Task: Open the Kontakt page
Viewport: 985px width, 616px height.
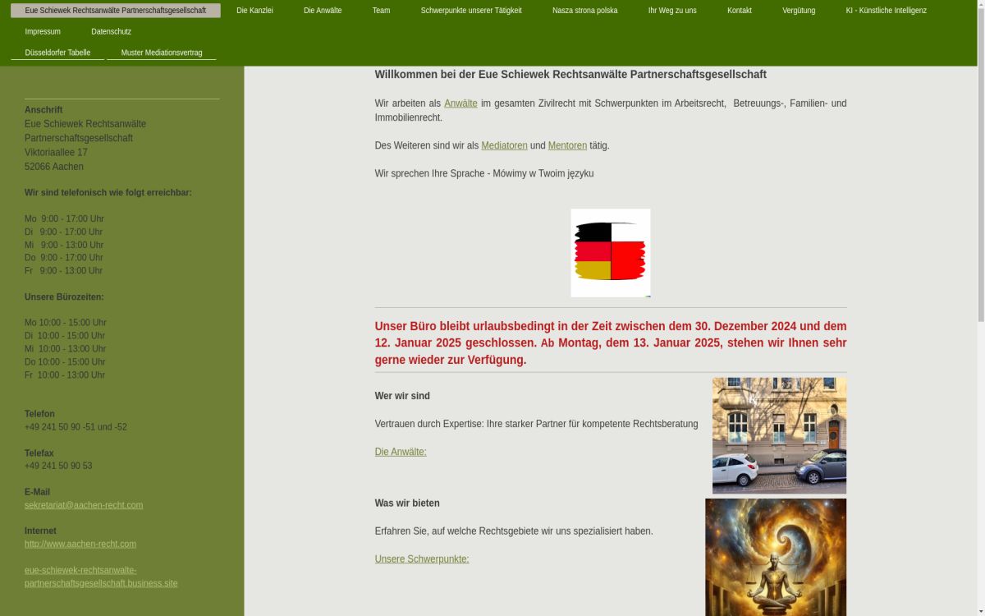Action: tap(739, 11)
